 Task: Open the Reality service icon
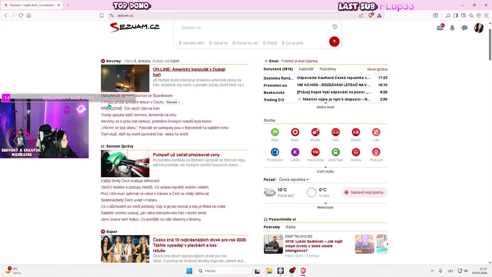click(x=315, y=132)
